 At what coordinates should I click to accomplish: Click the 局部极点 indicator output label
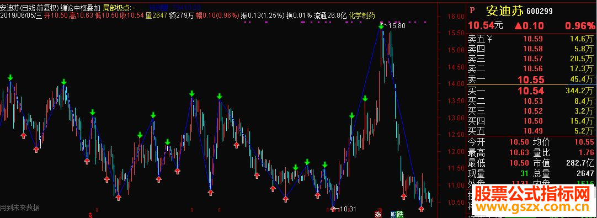pos(119,8)
